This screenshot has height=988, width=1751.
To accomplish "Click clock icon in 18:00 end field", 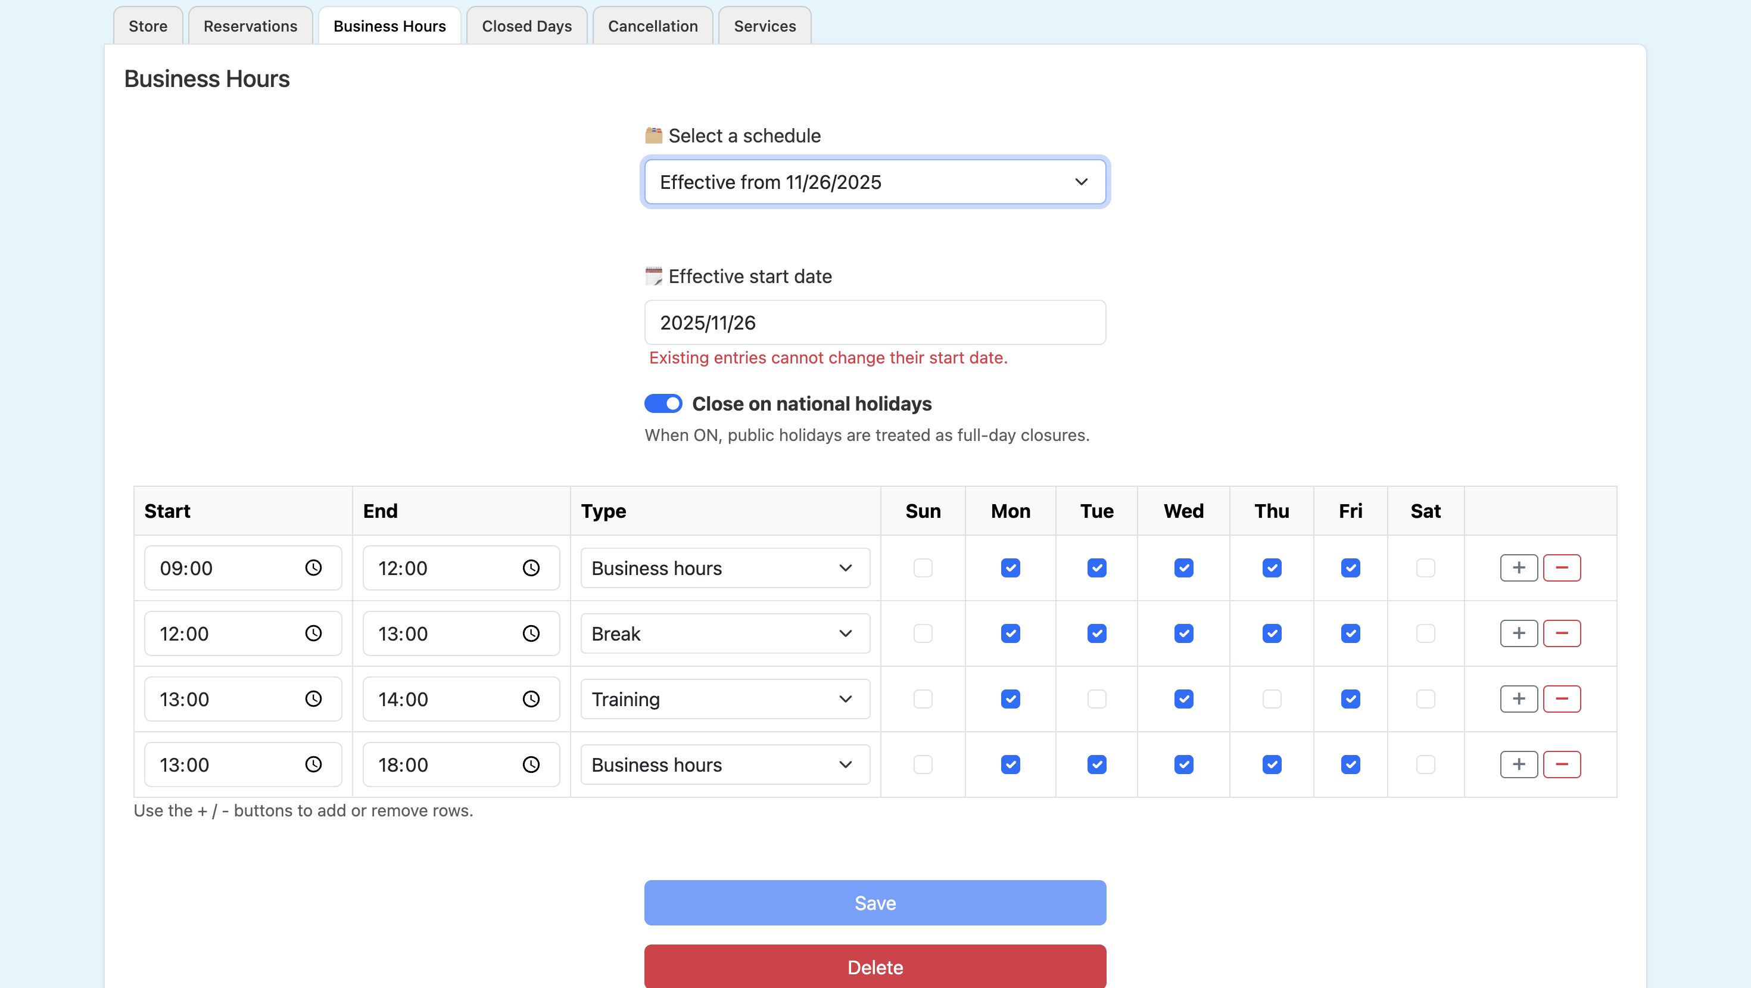I will point(531,765).
